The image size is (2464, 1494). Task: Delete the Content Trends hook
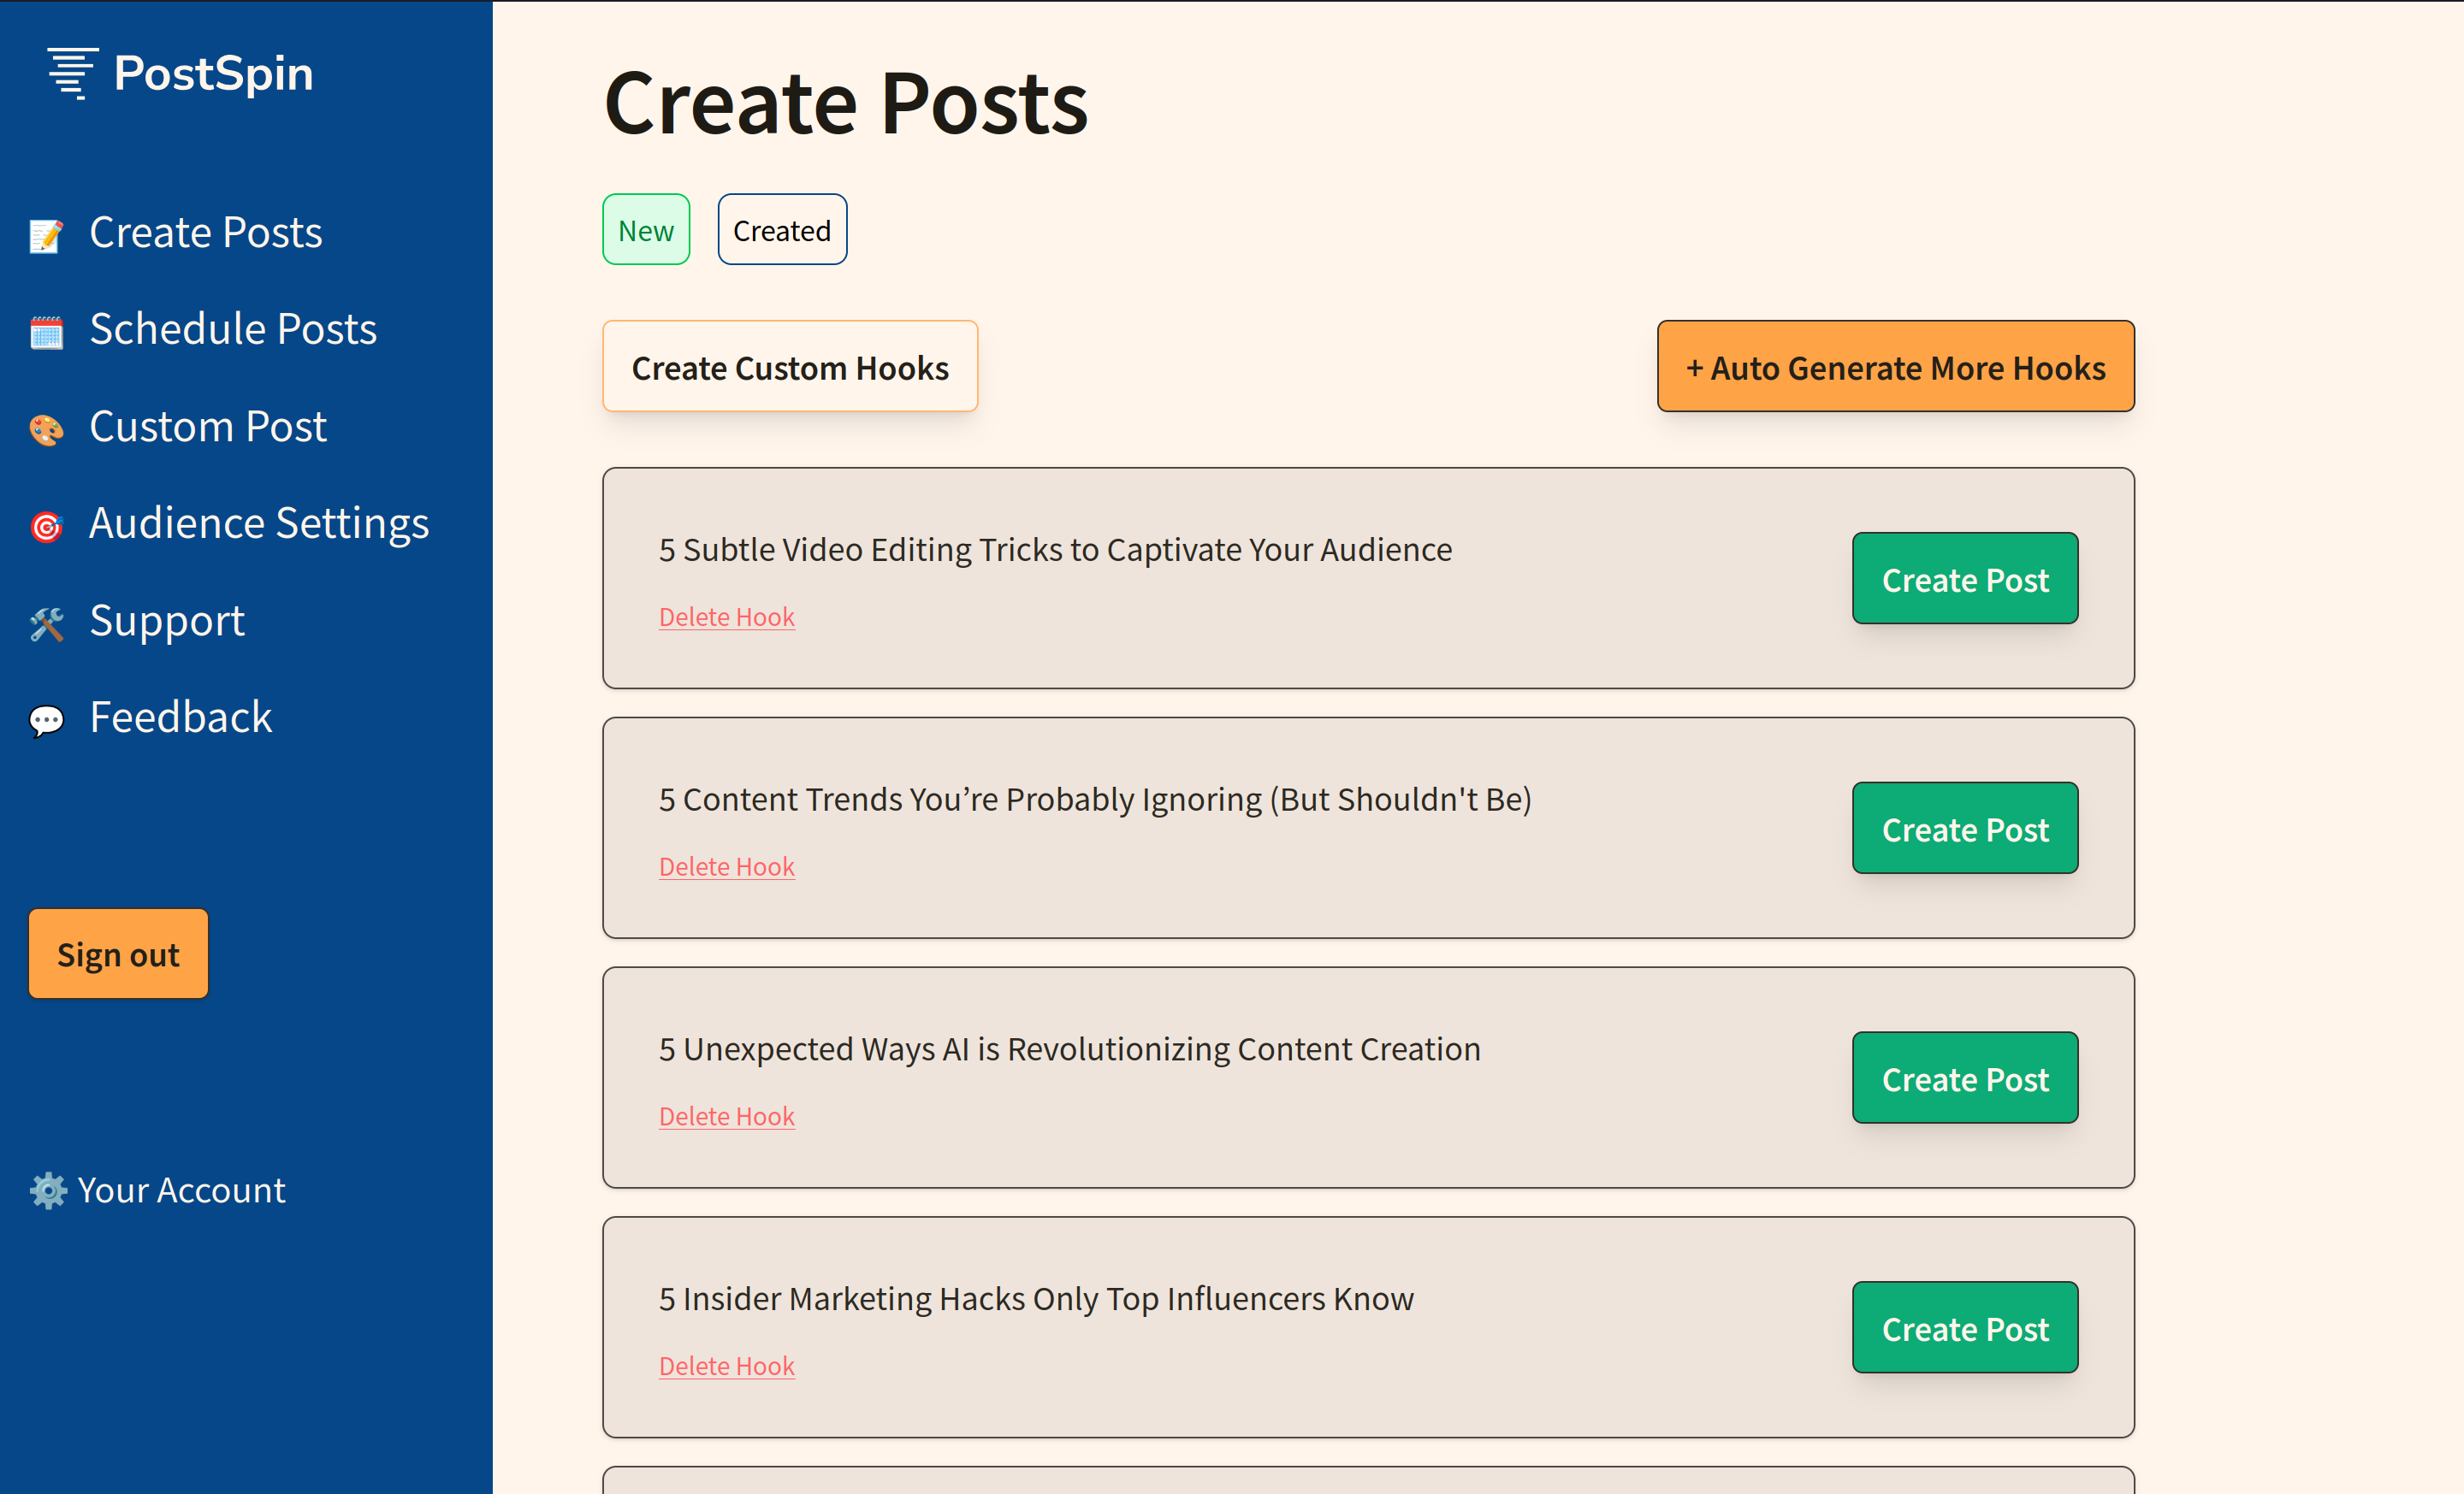(726, 866)
